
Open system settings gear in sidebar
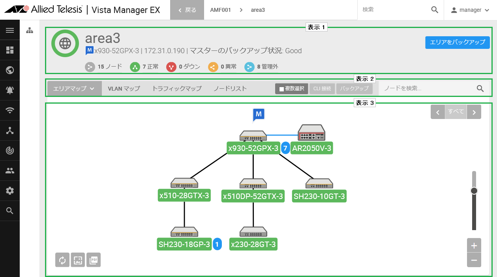pyautogui.click(x=10, y=191)
